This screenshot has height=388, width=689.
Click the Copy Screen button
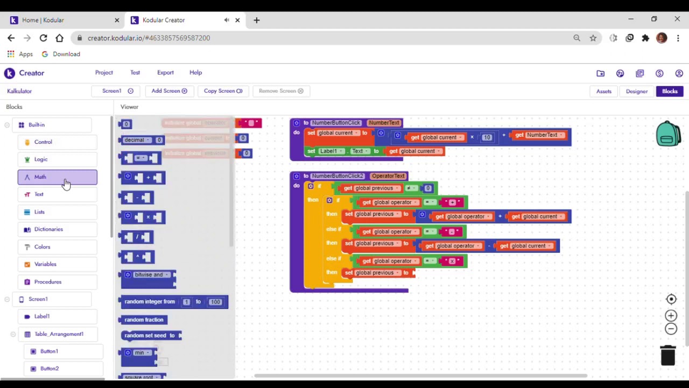(x=223, y=91)
